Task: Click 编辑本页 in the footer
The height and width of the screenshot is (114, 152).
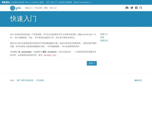Action: [138, 80]
